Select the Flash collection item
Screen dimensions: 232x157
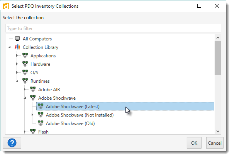point(43,132)
